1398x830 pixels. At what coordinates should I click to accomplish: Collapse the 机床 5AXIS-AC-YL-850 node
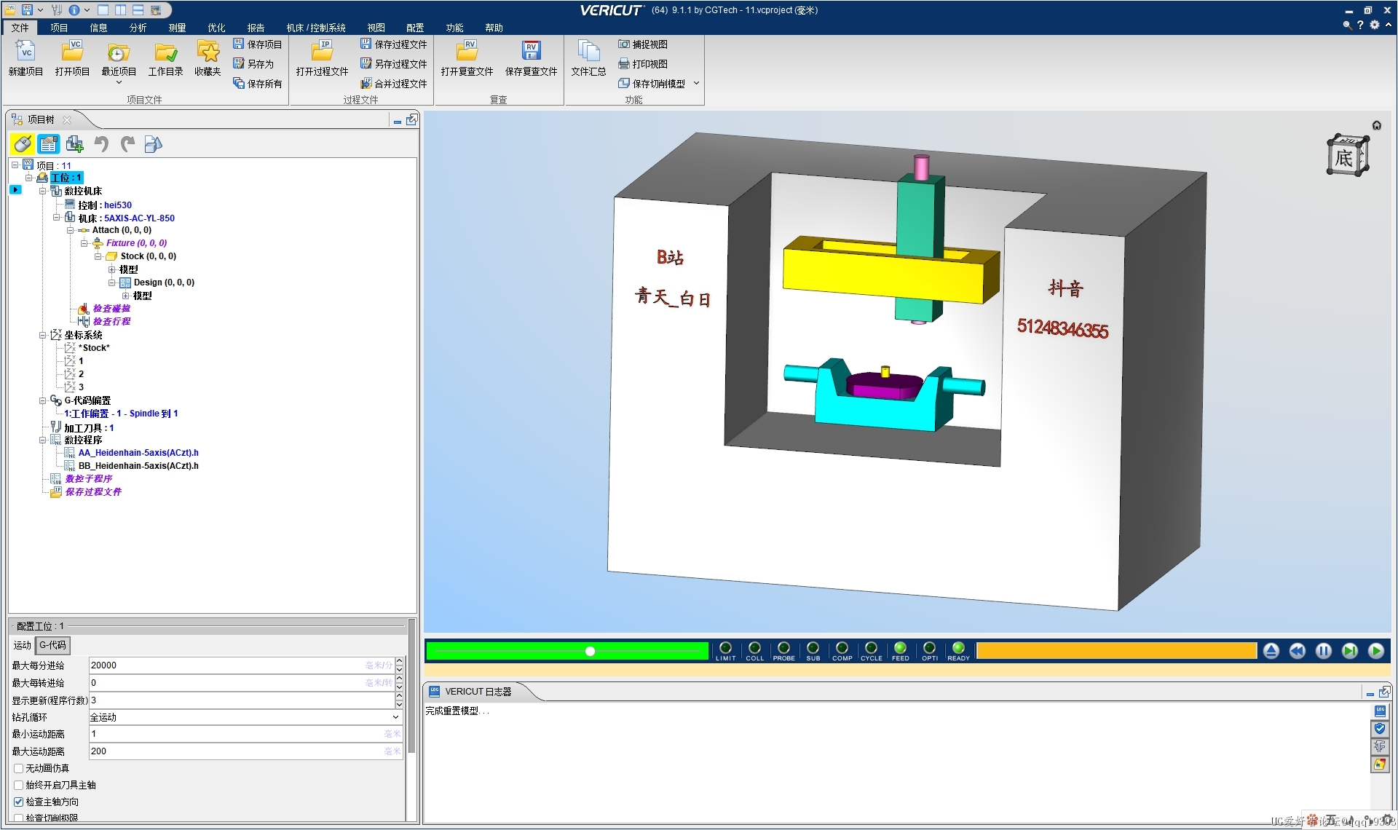(57, 218)
